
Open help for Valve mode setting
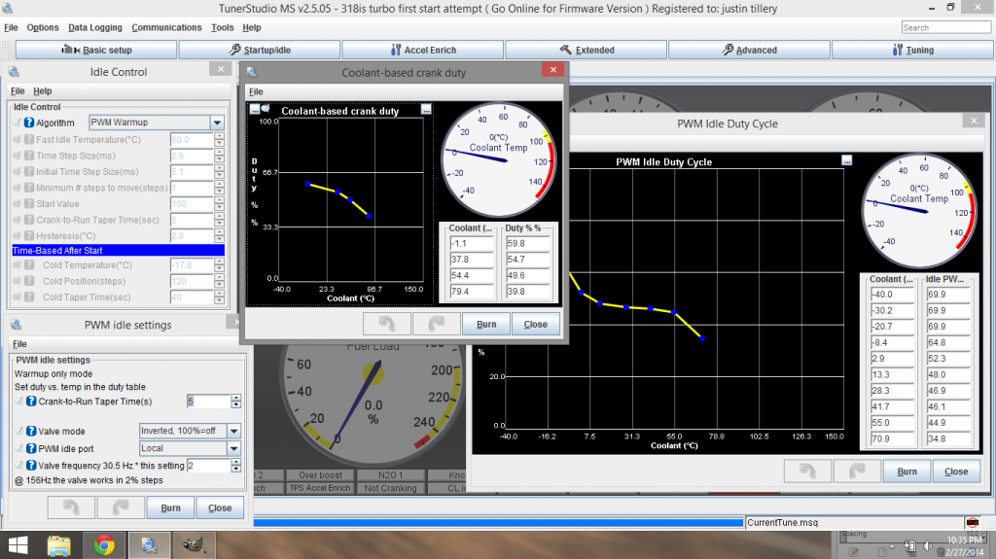coord(31,432)
